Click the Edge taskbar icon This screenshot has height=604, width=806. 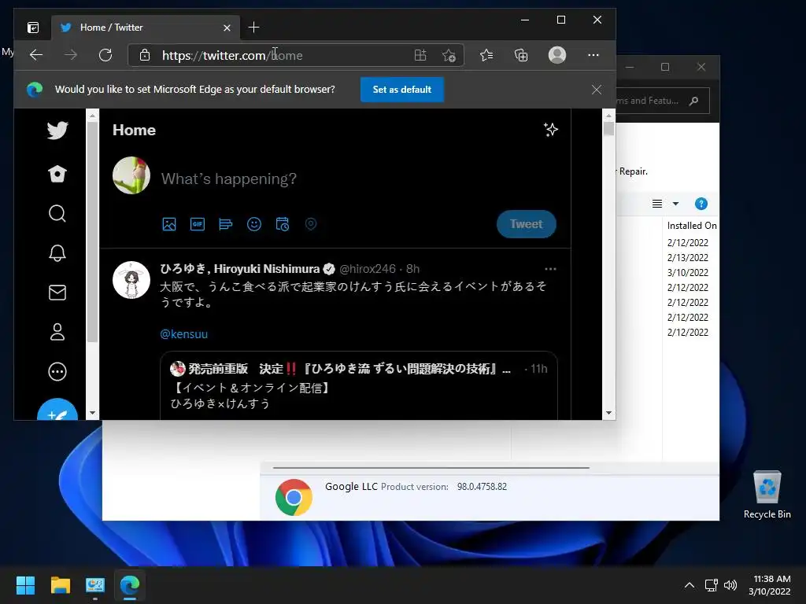130,585
